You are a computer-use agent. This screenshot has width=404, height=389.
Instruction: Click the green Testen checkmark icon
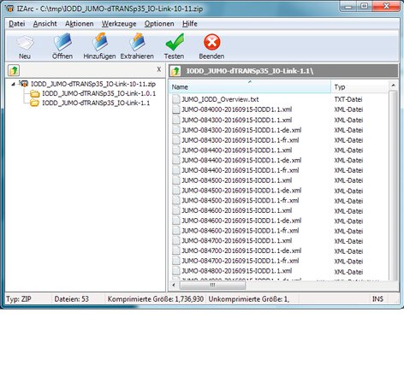175,42
